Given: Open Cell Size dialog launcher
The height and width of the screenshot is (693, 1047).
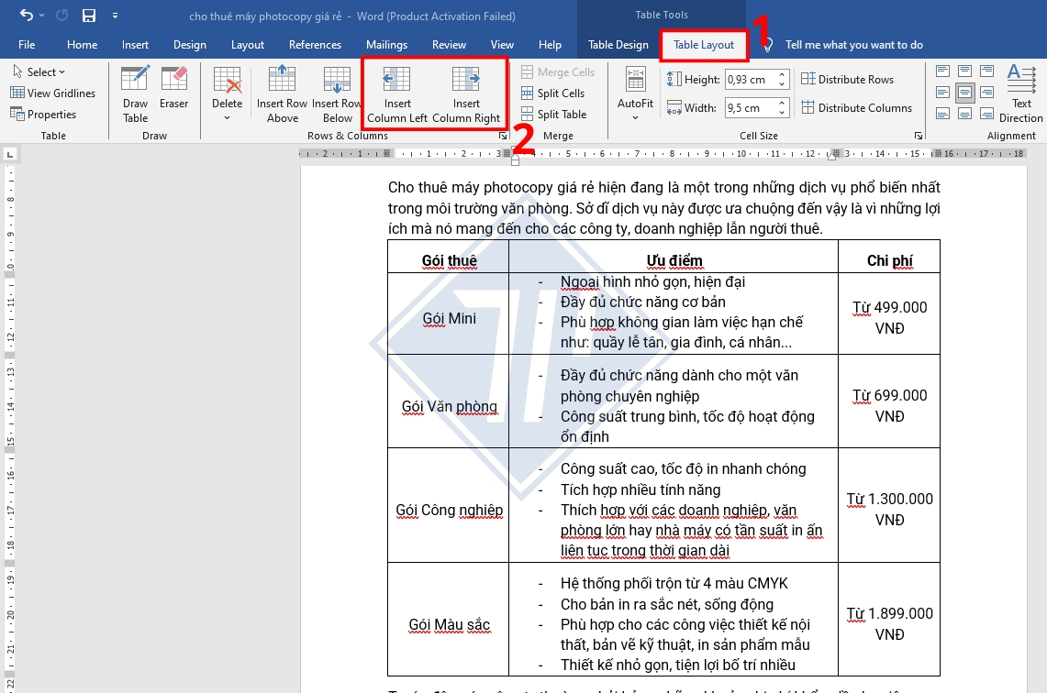Looking at the screenshot, I should (919, 136).
